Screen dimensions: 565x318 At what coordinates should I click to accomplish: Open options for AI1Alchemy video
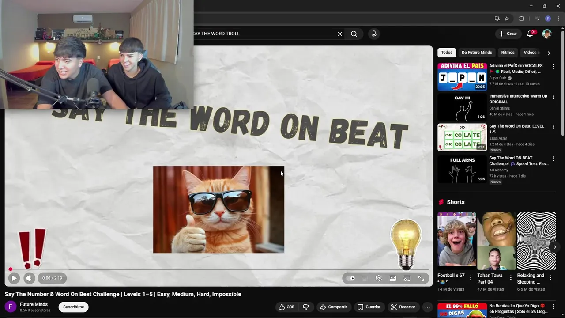point(554,159)
